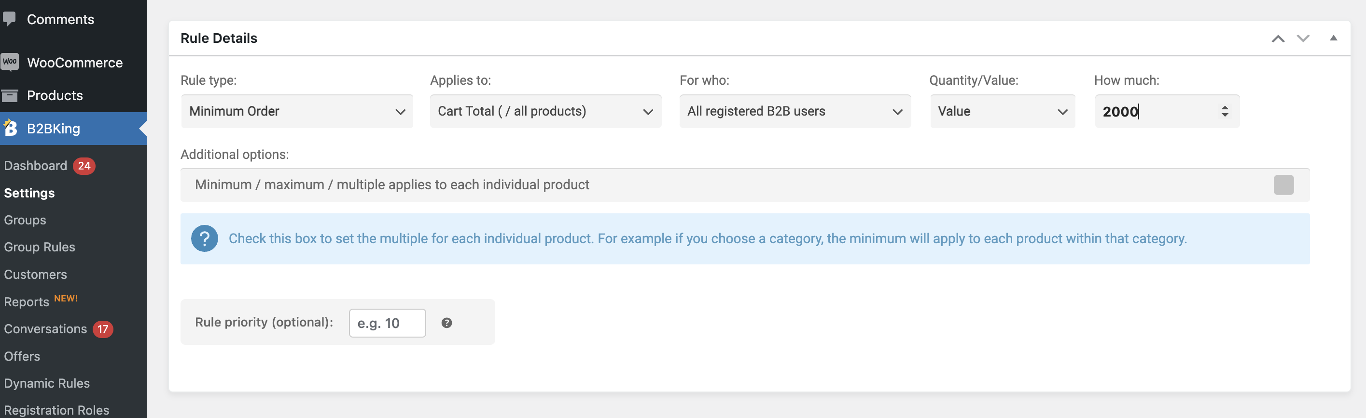Screen dimensions: 1366x418
Task: Click the help icon beside Rule priority
Action: [x=446, y=323]
